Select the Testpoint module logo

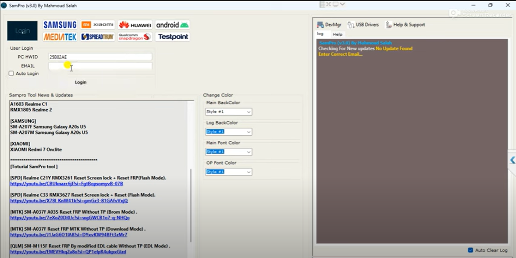coord(172,37)
